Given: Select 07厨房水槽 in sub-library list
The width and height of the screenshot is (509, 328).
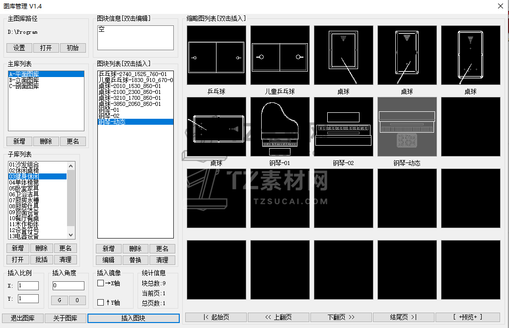Looking at the screenshot, I should (x=37, y=200).
